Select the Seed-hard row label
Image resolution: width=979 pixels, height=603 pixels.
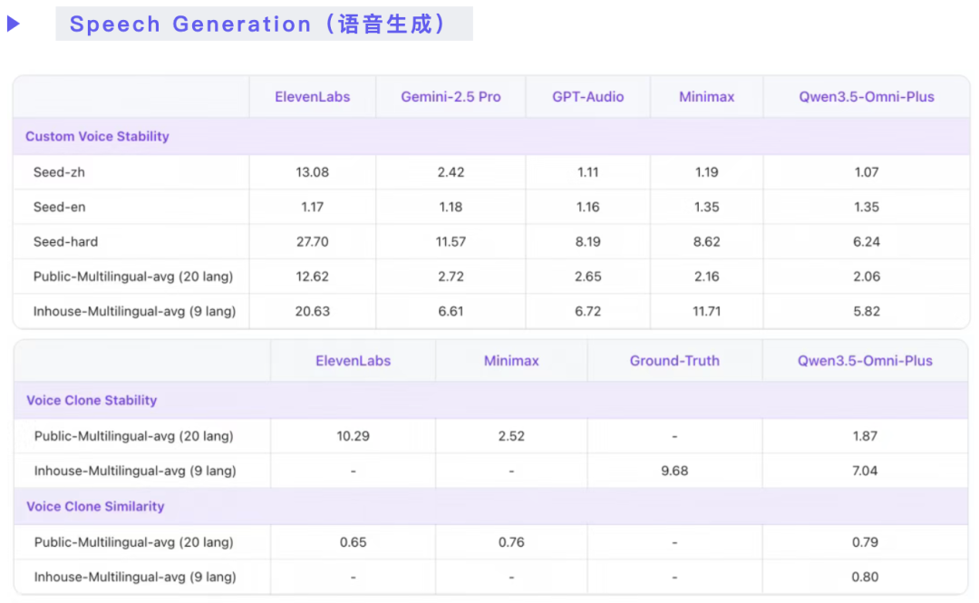click(65, 242)
